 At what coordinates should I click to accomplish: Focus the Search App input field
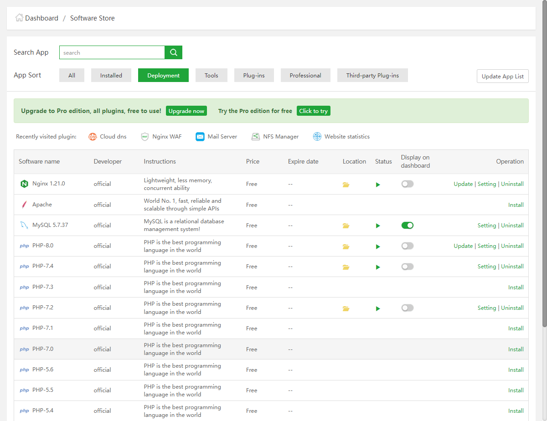(112, 52)
